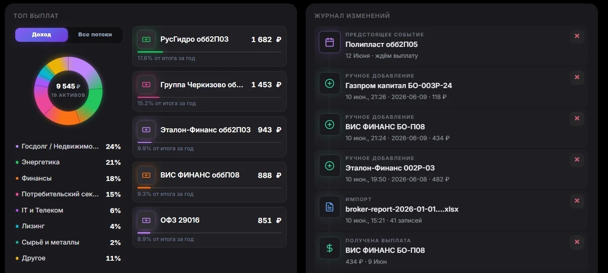Screen dimensions: 608x273
Task: Click the green payout icon for РусГидро обб2П03
Action: [x=146, y=39]
